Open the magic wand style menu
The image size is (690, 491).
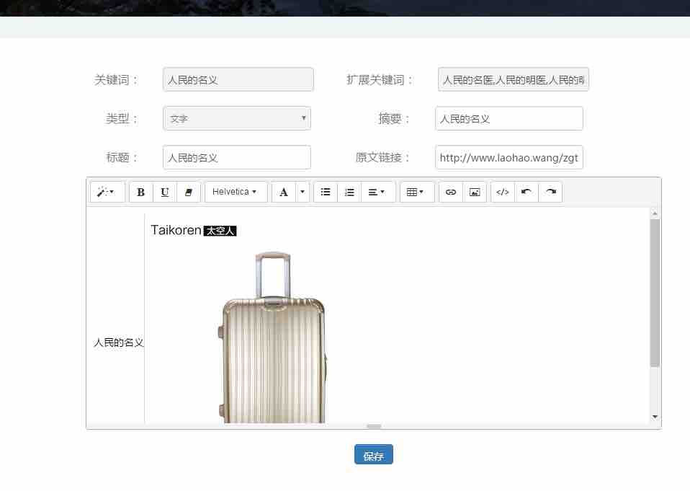click(x=107, y=192)
